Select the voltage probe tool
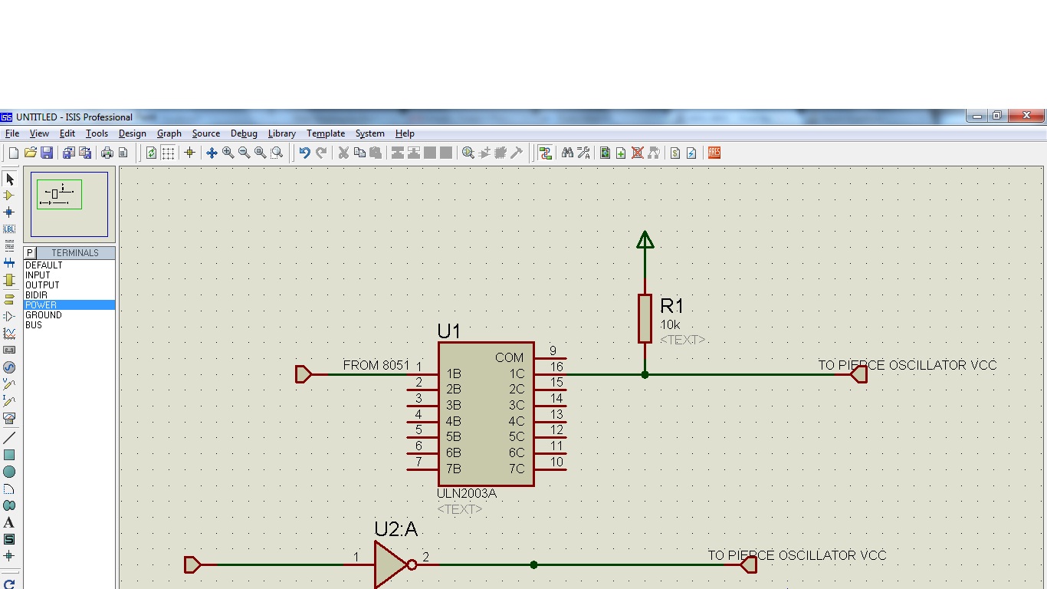Image resolution: width=1047 pixels, height=589 pixels. 9,383
